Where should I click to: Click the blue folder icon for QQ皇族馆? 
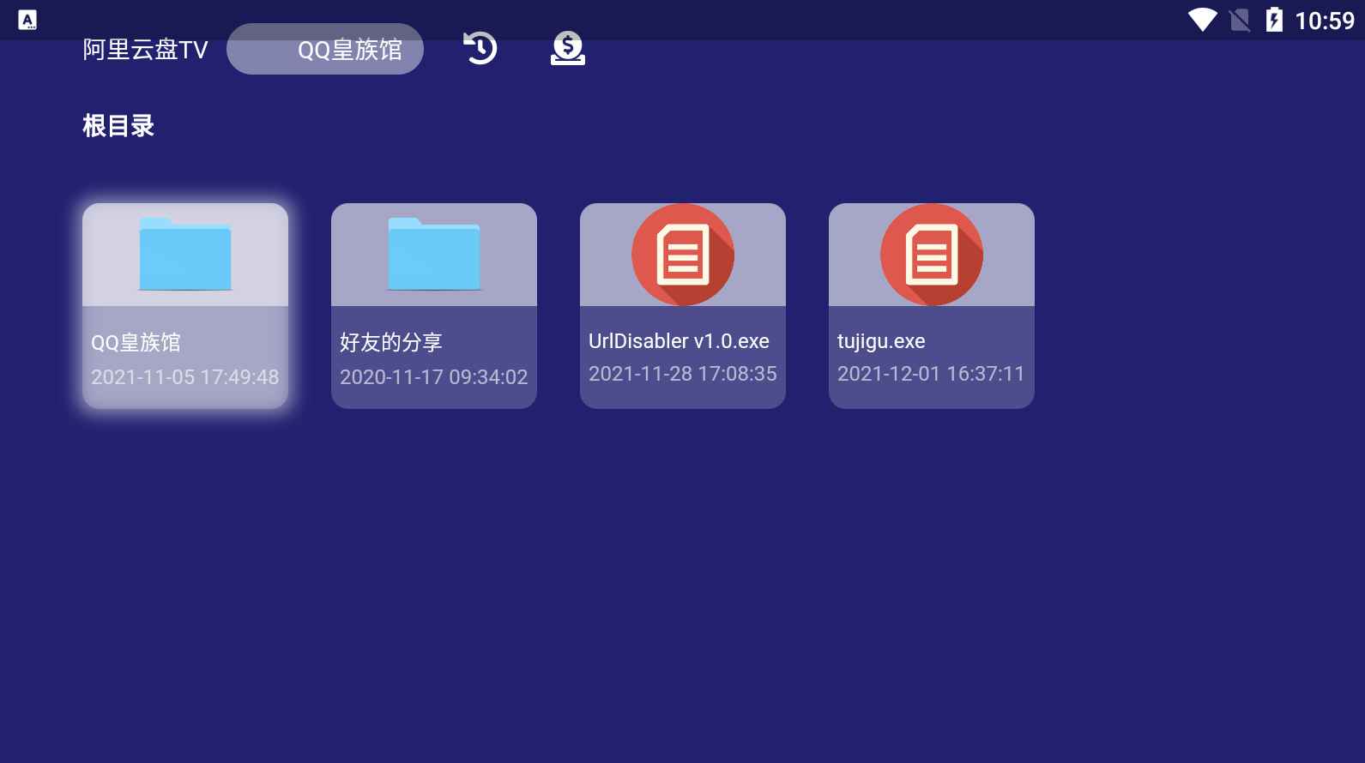(x=185, y=255)
